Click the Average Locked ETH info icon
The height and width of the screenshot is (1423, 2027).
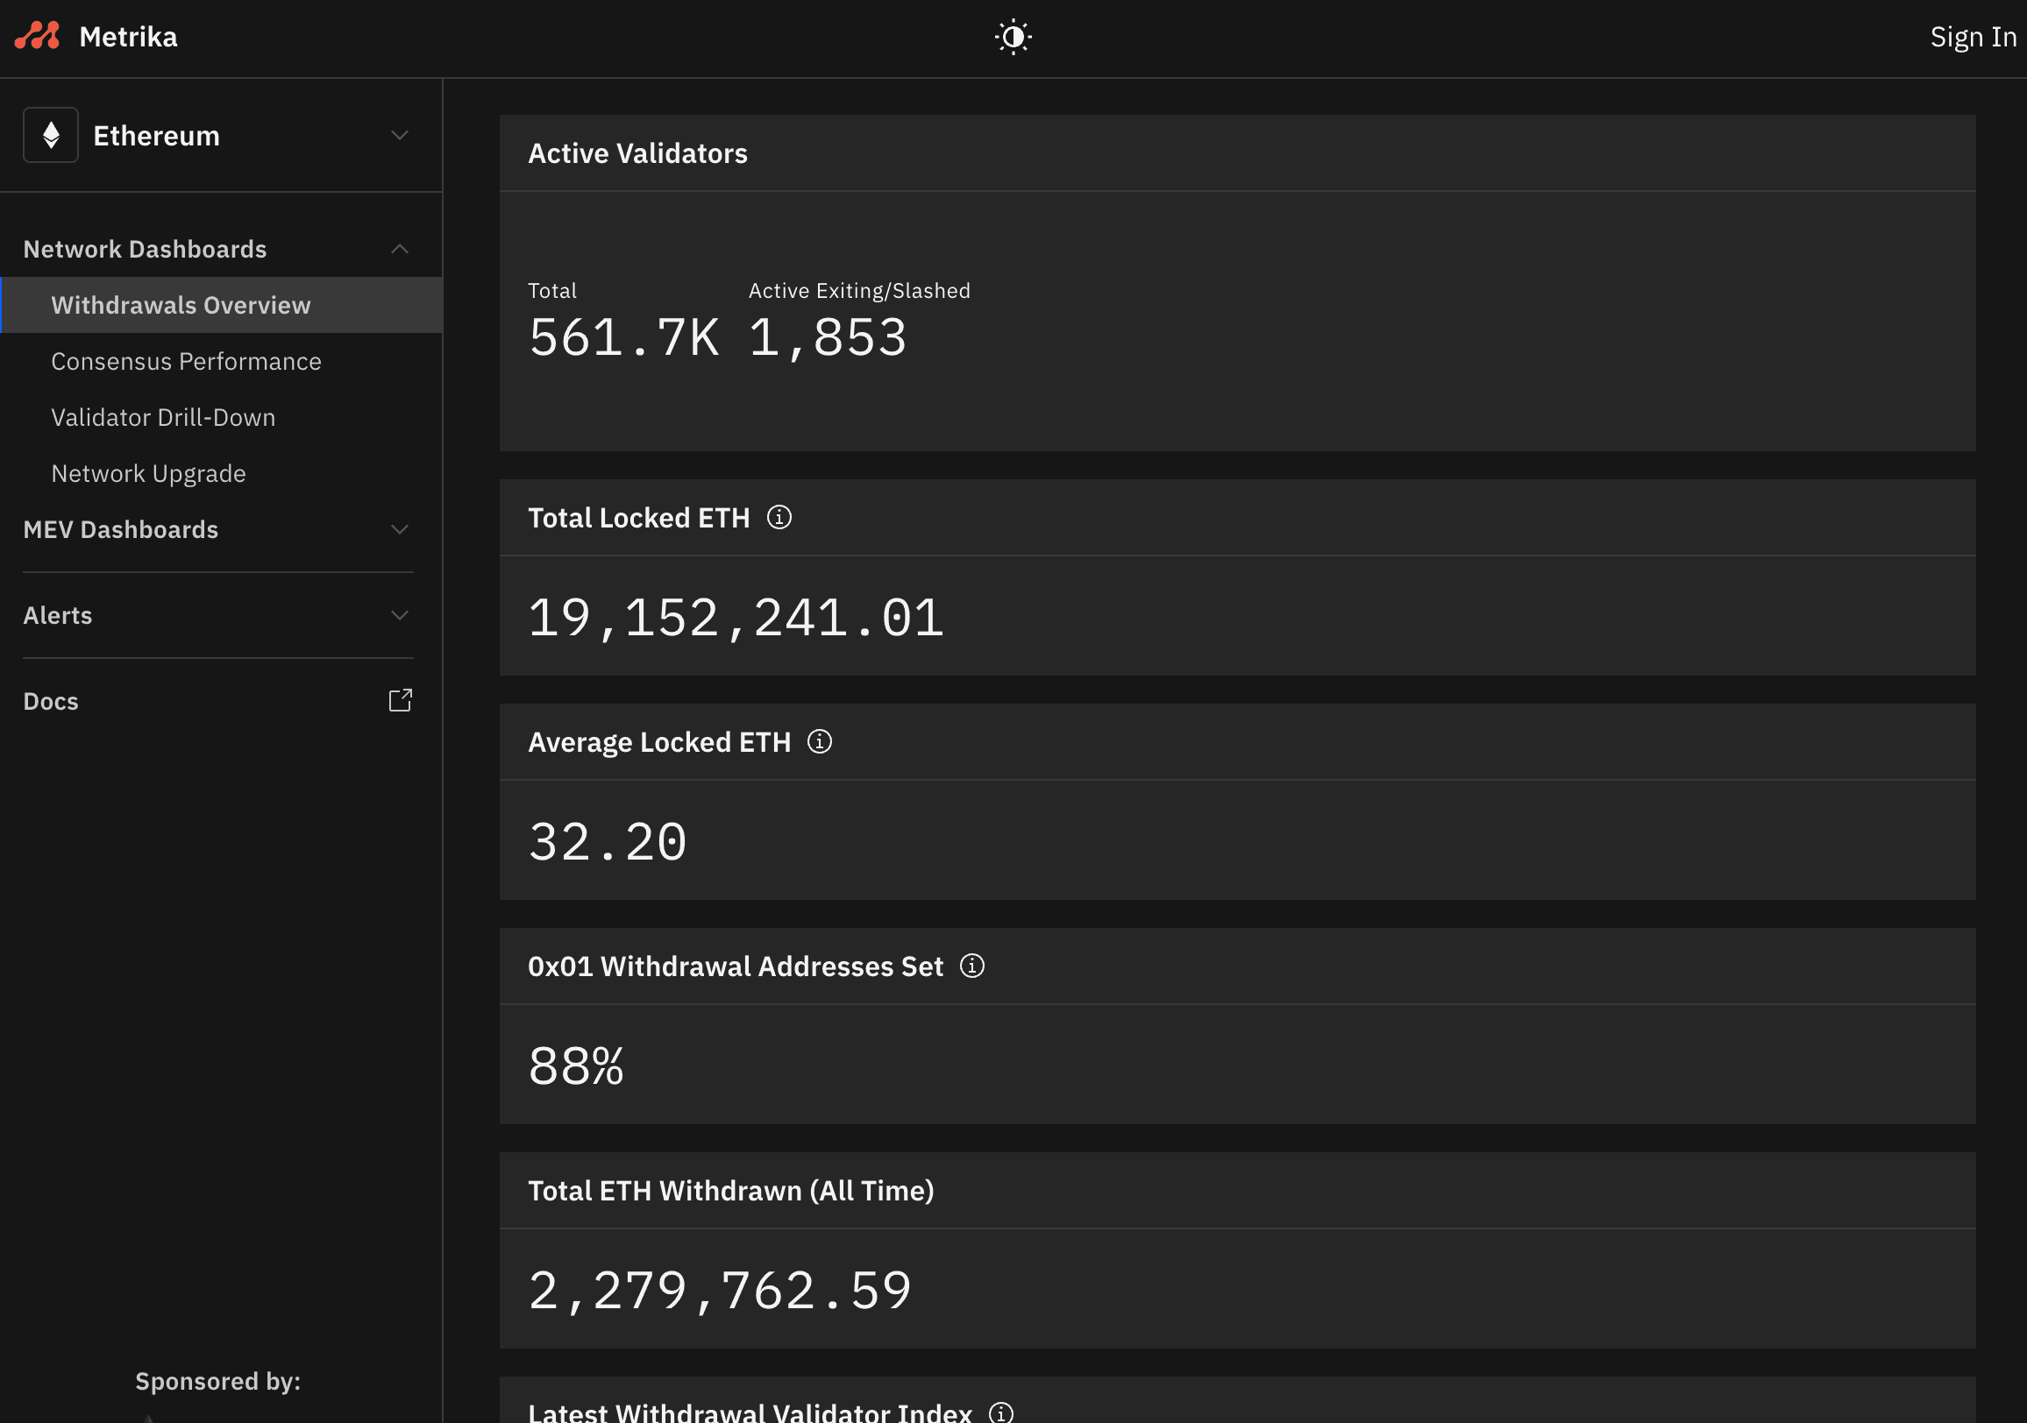pos(820,740)
